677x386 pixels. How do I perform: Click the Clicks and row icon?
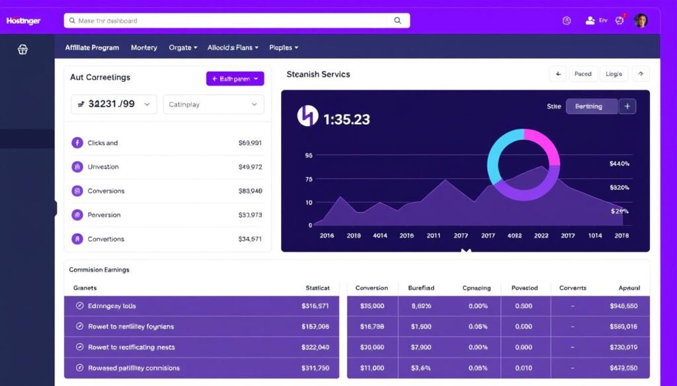pyautogui.click(x=77, y=143)
